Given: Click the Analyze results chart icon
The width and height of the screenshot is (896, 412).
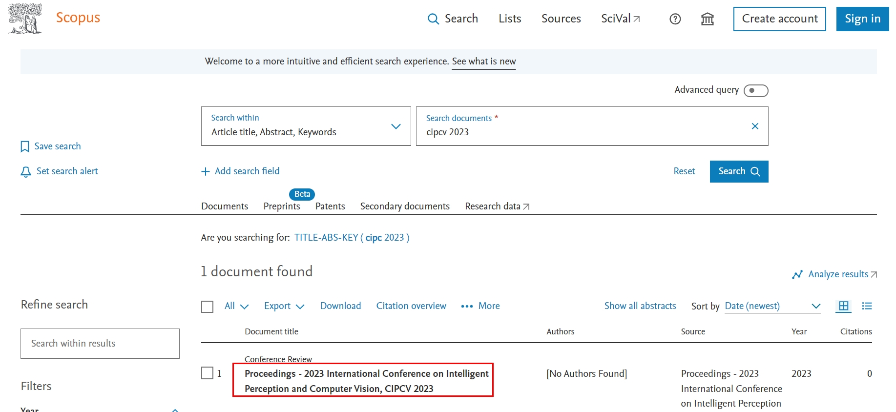Looking at the screenshot, I should [797, 275].
